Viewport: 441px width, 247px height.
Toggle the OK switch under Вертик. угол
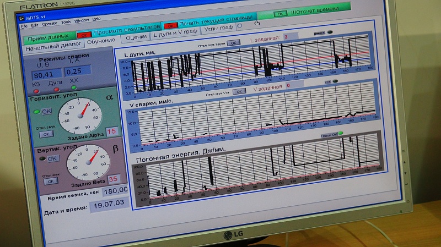[51, 158]
